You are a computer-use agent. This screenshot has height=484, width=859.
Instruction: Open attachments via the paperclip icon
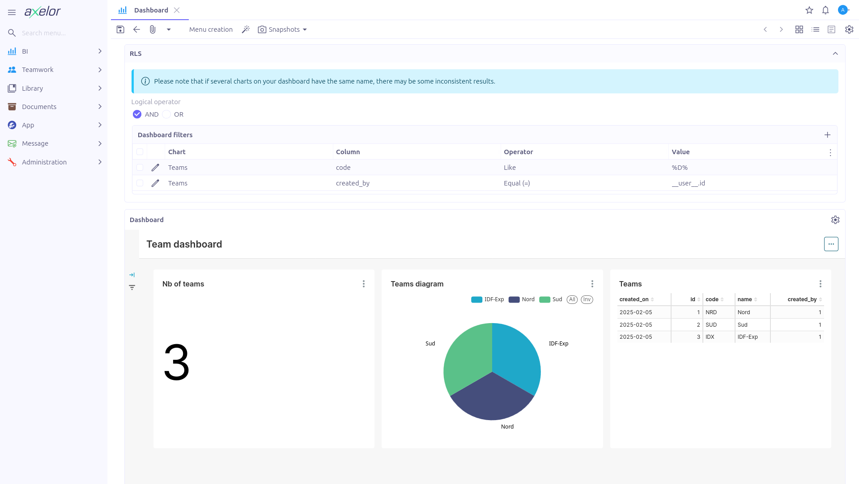pyautogui.click(x=153, y=29)
